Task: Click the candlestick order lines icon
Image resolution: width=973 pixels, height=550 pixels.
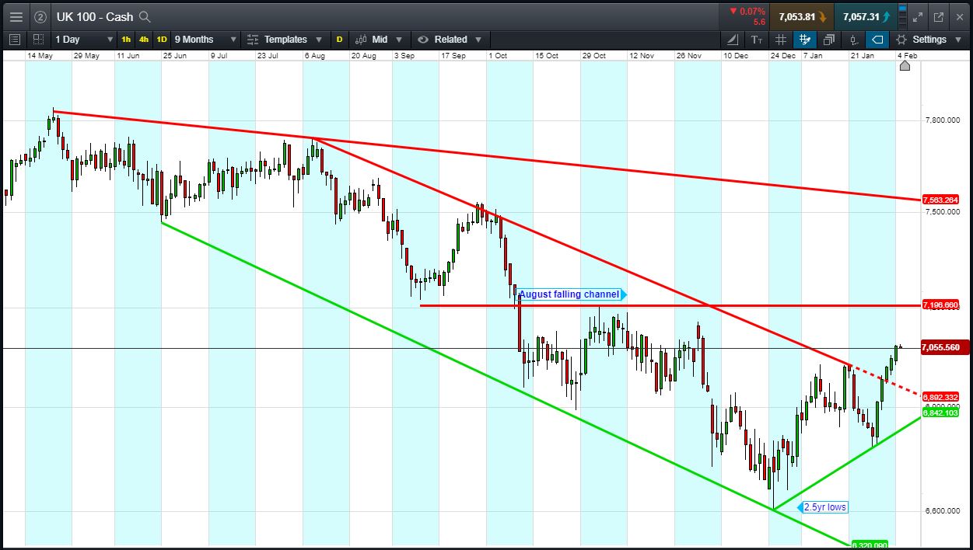Action: (x=854, y=39)
